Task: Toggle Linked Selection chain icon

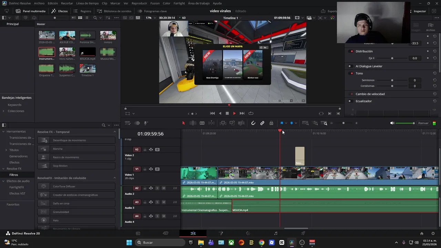Action: click(x=262, y=123)
